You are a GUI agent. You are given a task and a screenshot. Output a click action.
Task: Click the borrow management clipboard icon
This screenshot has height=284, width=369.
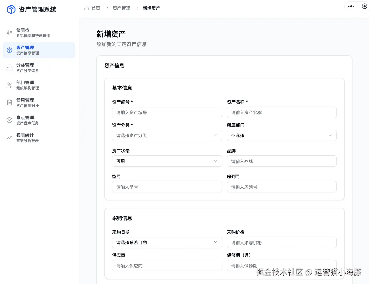(x=9, y=103)
